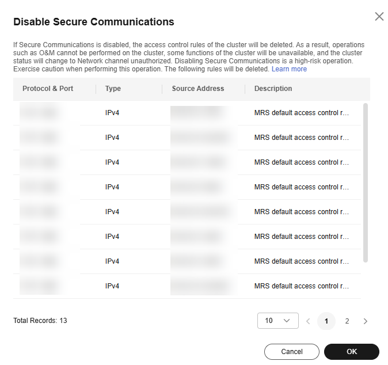Open the Learn more link
This screenshot has height=365, width=388.
(x=289, y=69)
